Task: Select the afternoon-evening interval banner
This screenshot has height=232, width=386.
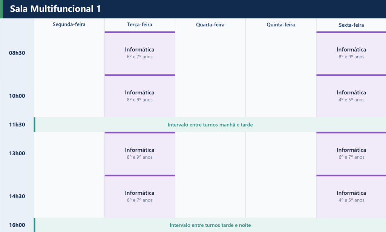Action: (210, 225)
